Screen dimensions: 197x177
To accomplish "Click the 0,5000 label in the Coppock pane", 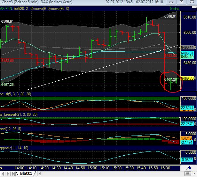I will pos(191,152).
